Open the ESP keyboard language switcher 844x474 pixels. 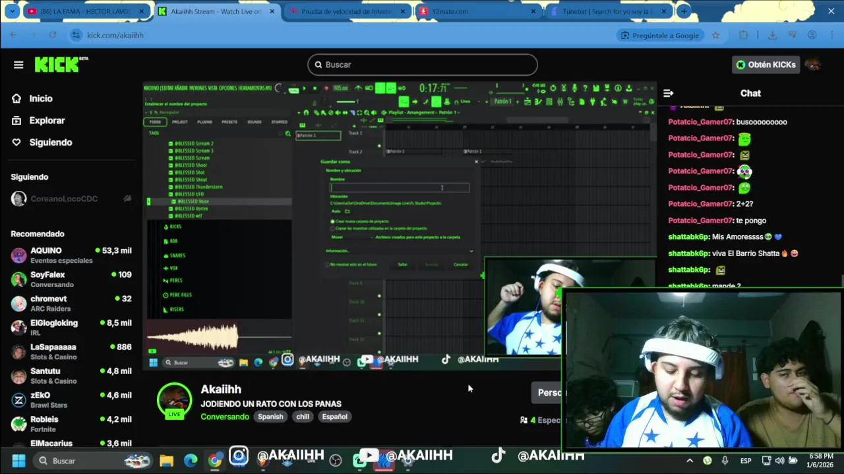[x=746, y=461]
